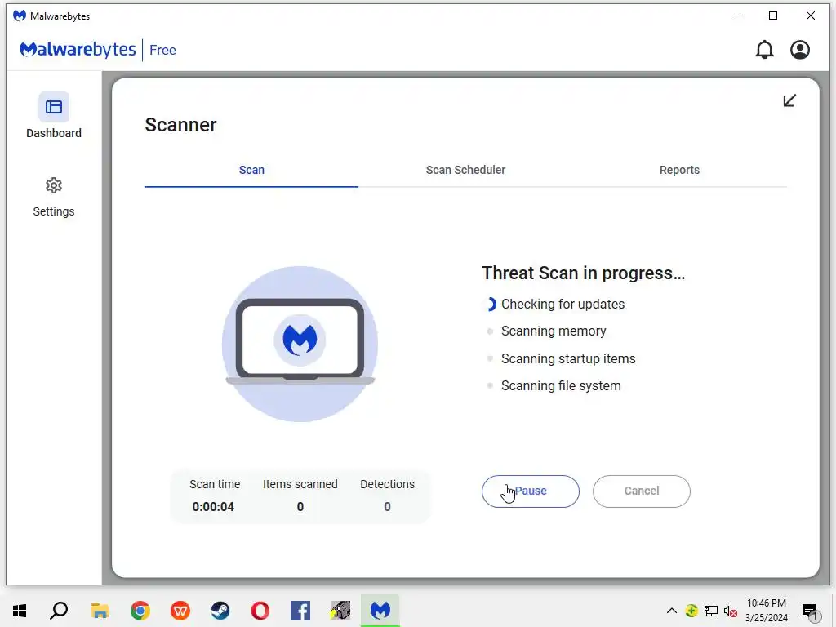The image size is (836, 627).
Task: Click the laptop scan illustration
Action: (x=300, y=344)
